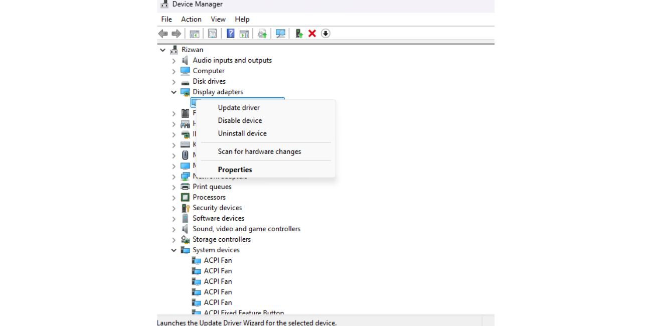Screen dimensions: 652x326
Task: Click the Properties sheet toolbar icon
Action: tap(212, 34)
